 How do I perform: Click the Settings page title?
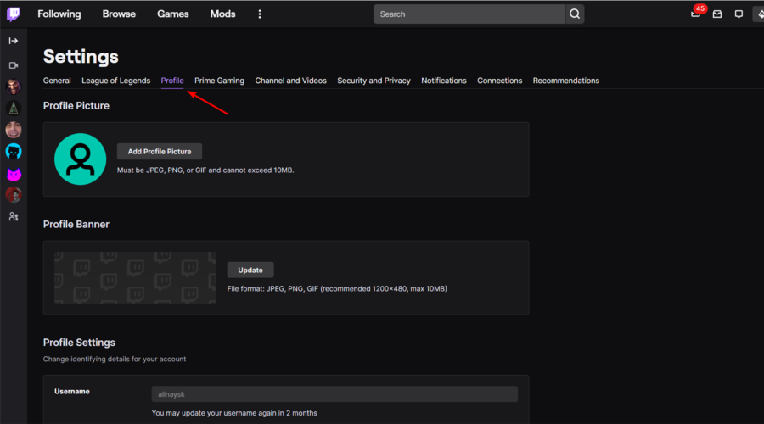pyautogui.click(x=81, y=57)
